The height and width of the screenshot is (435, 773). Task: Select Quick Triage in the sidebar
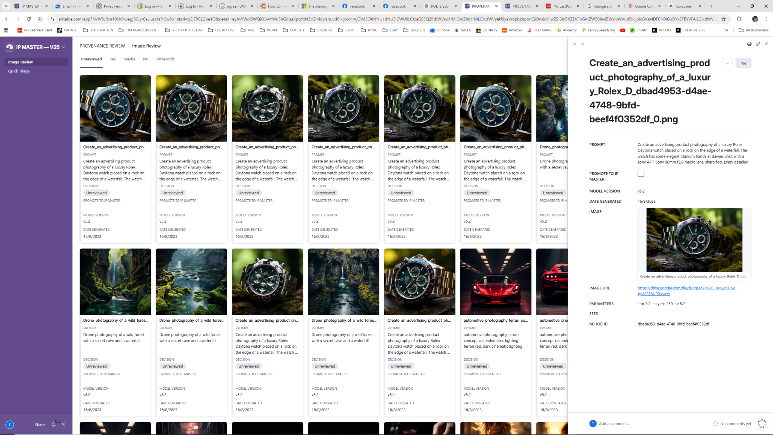pyautogui.click(x=19, y=71)
